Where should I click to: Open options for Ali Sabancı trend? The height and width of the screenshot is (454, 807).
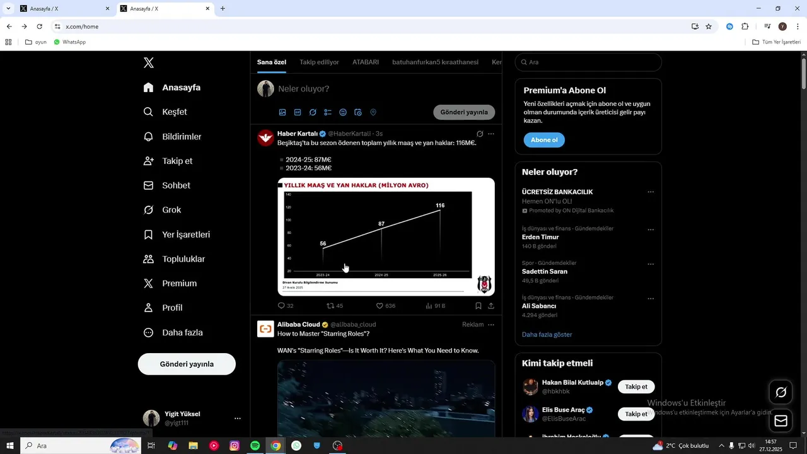(651, 299)
